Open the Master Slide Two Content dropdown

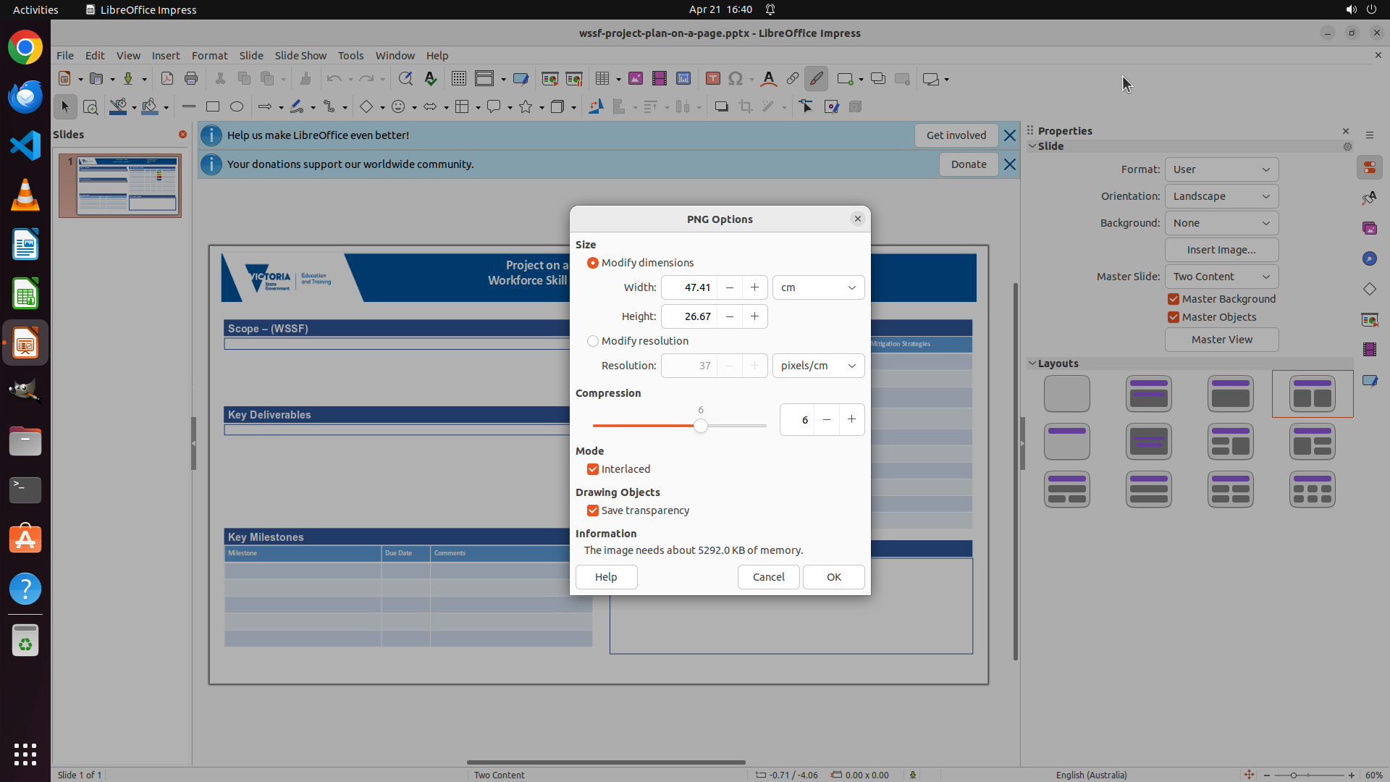click(x=1221, y=277)
